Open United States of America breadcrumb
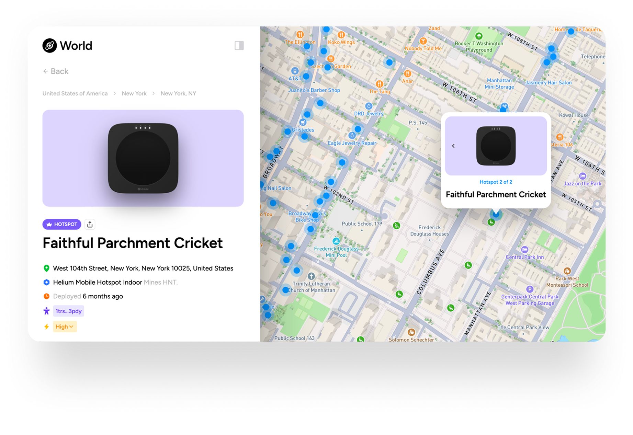This screenshot has width=633, height=435. click(75, 93)
